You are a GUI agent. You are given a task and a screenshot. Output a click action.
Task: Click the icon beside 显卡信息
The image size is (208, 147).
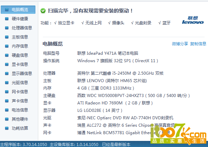point(7,65)
